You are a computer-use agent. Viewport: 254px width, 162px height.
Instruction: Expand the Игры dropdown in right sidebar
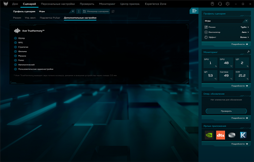tap(226, 20)
